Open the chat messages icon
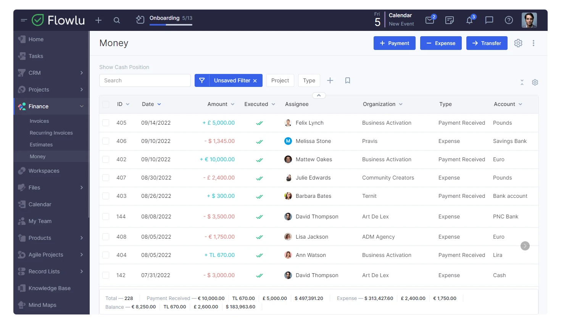 [x=489, y=20]
